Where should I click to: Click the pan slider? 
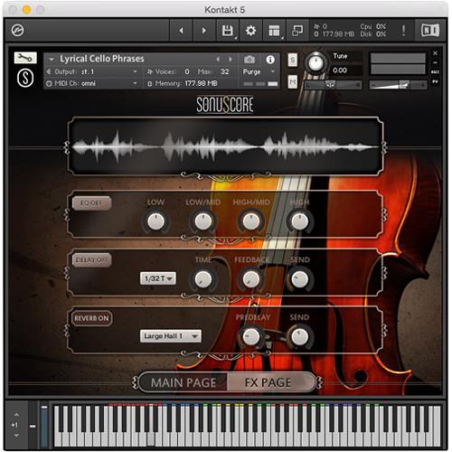[333, 85]
